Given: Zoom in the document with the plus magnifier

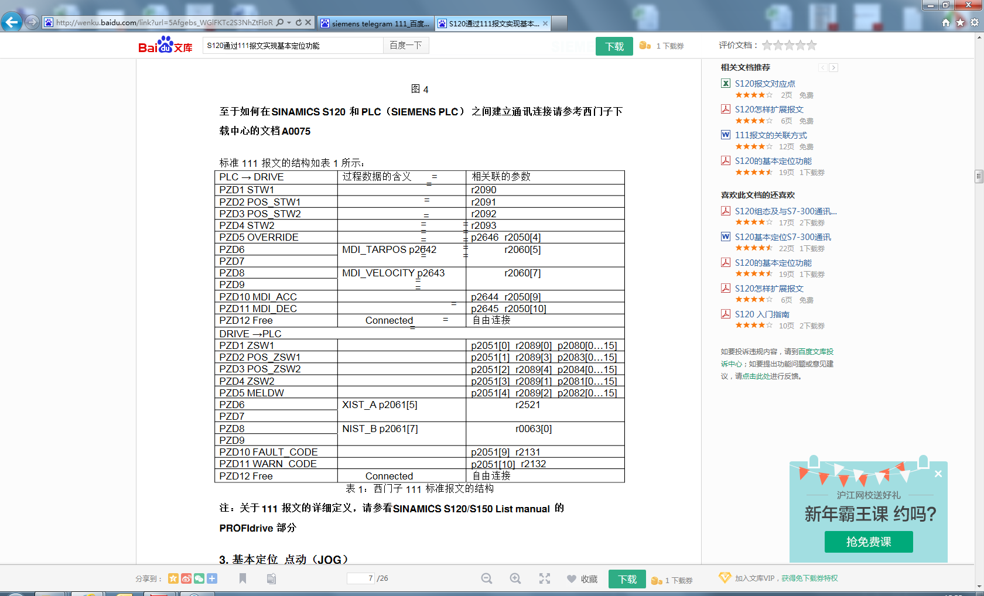Looking at the screenshot, I should click(515, 578).
